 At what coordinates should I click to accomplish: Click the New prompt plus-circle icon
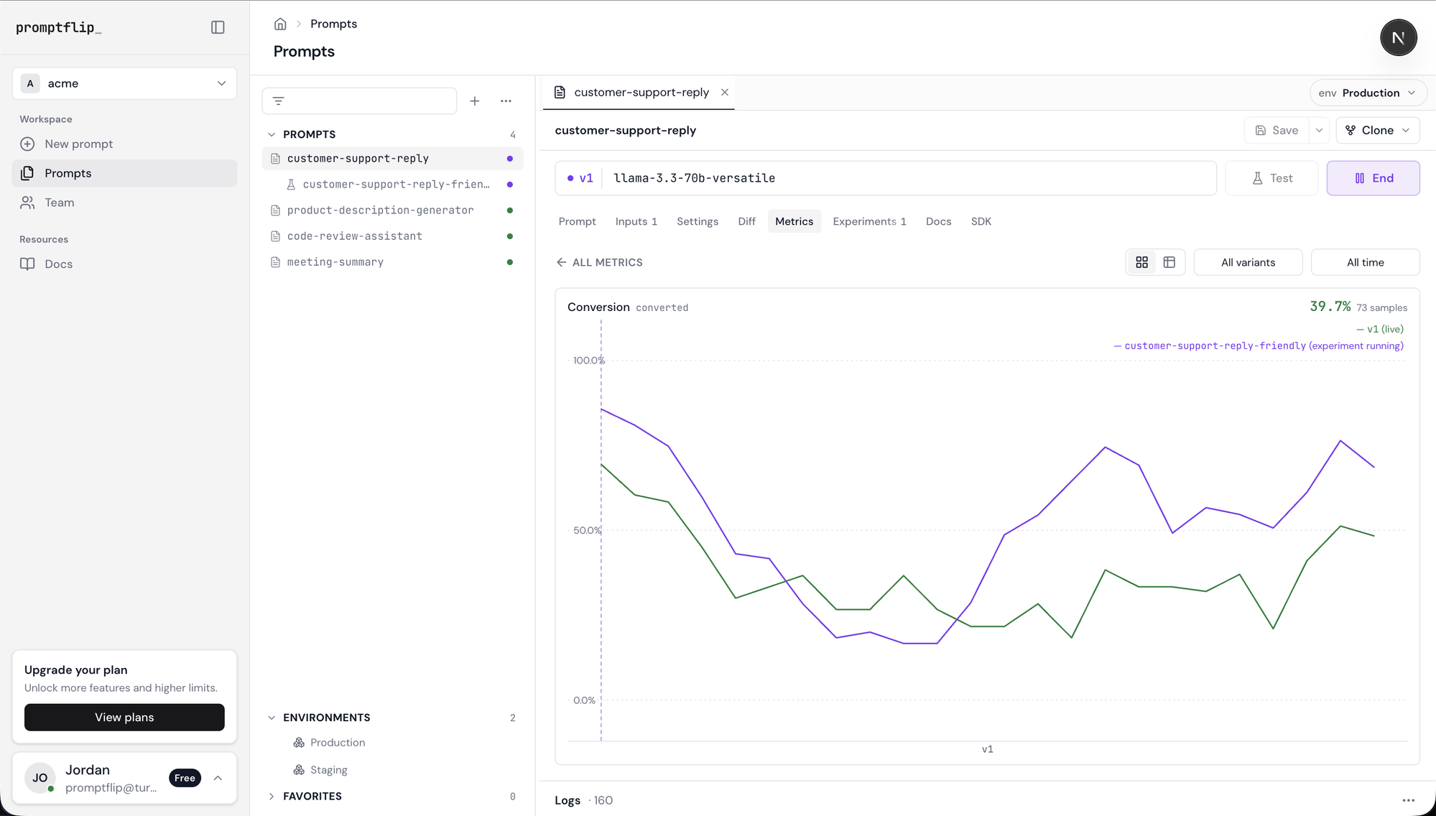(27, 144)
